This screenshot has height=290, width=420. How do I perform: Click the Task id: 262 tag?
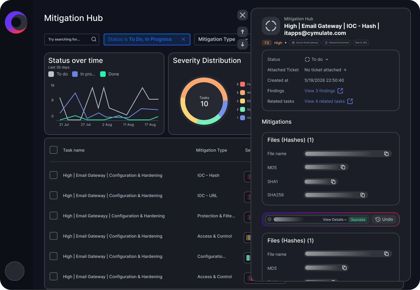360,43
